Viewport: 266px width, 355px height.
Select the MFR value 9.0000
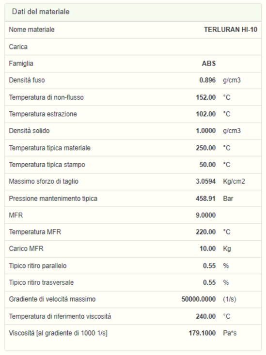(x=206, y=215)
